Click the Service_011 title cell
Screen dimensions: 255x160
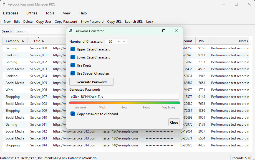coord(39,125)
